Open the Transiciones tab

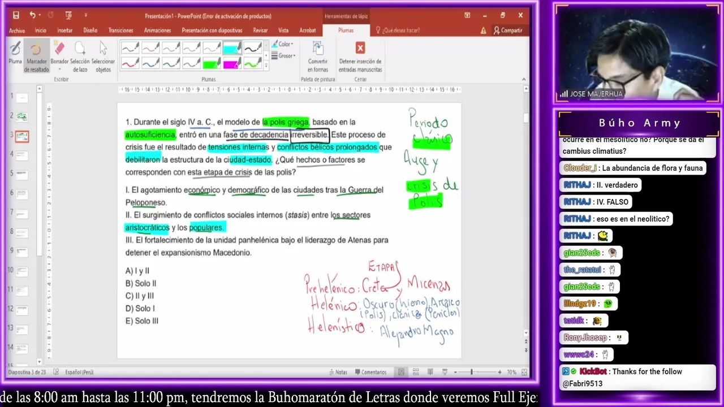(x=121, y=31)
